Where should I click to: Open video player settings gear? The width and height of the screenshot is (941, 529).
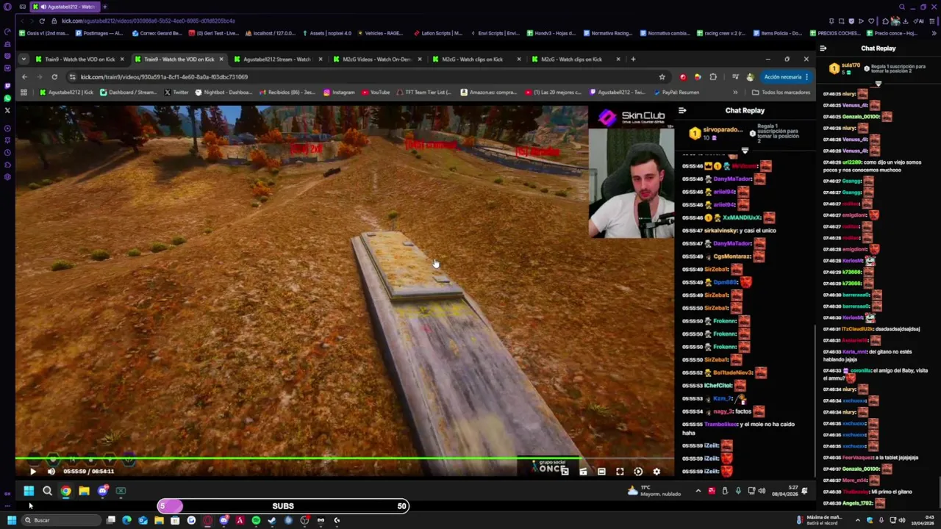[x=656, y=472]
